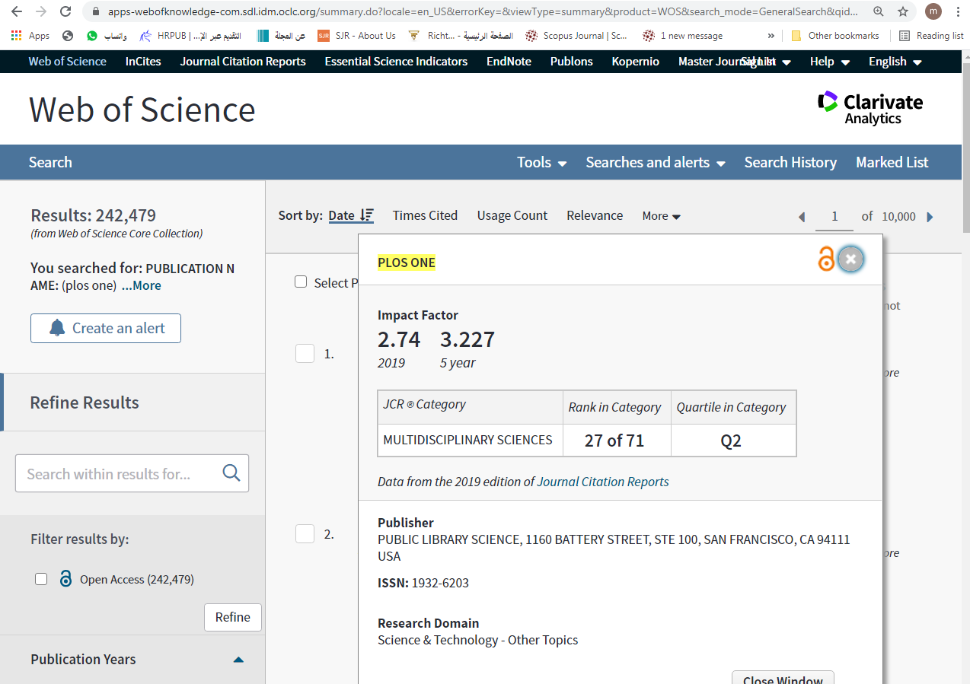Click the Close Window button
970x684 pixels.
click(783, 677)
